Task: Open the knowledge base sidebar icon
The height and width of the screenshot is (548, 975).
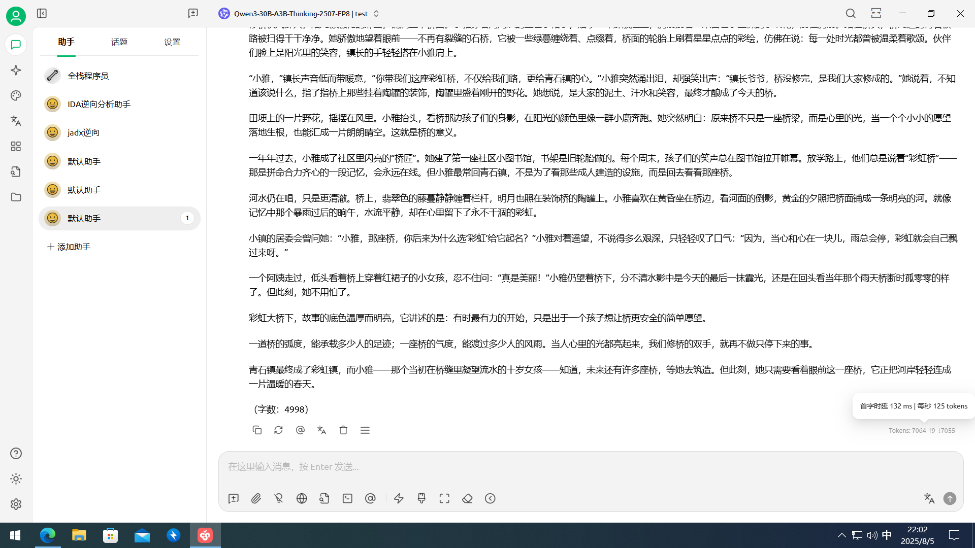Action: point(16,172)
